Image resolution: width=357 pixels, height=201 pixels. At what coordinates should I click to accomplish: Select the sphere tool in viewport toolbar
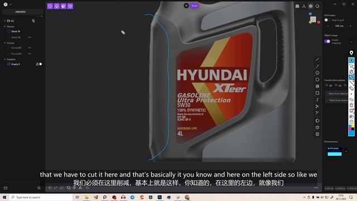point(317,121)
